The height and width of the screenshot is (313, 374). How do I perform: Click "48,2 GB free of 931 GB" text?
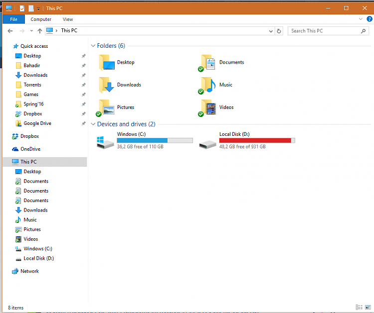coord(242,147)
